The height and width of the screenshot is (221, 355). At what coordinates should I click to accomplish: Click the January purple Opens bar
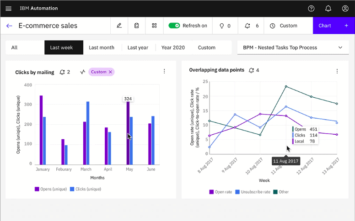tap(41, 130)
